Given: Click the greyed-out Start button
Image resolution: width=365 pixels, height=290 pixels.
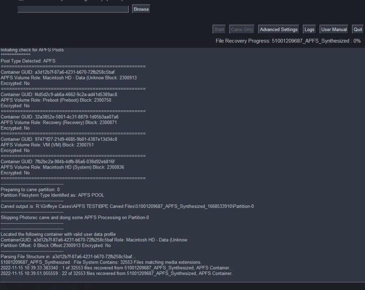Looking at the screenshot, I should point(219,29).
